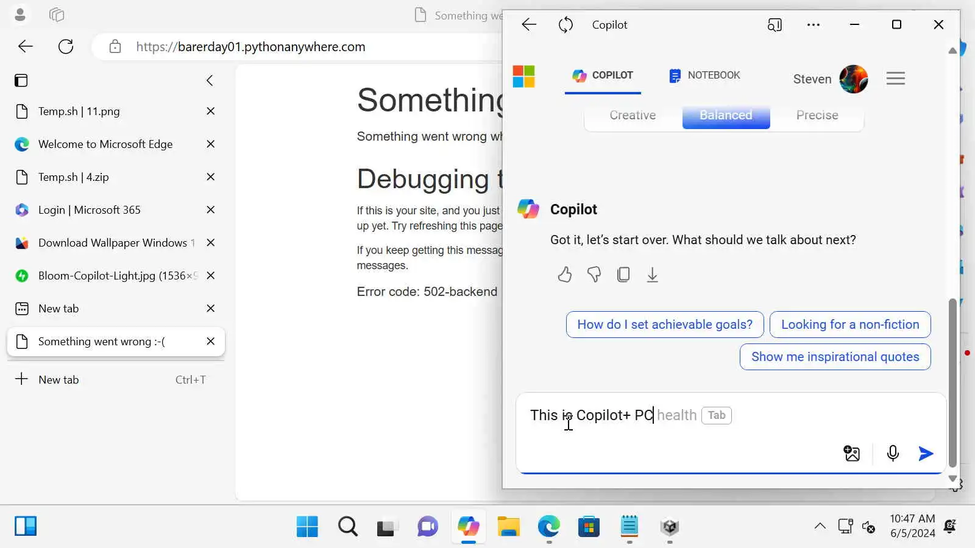Open Edge profile icon
Viewport: 975px width, 548px height.
point(20,15)
